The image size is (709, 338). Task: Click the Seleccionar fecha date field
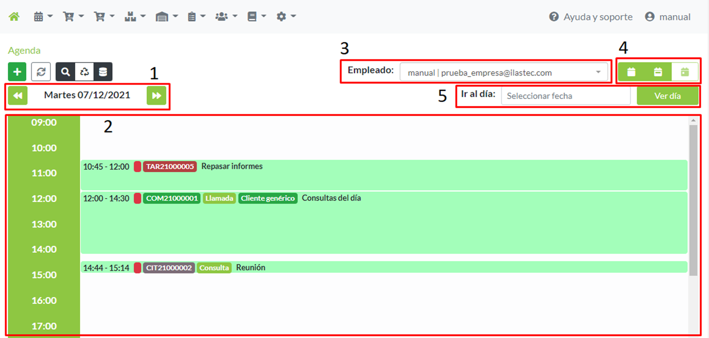coord(566,96)
